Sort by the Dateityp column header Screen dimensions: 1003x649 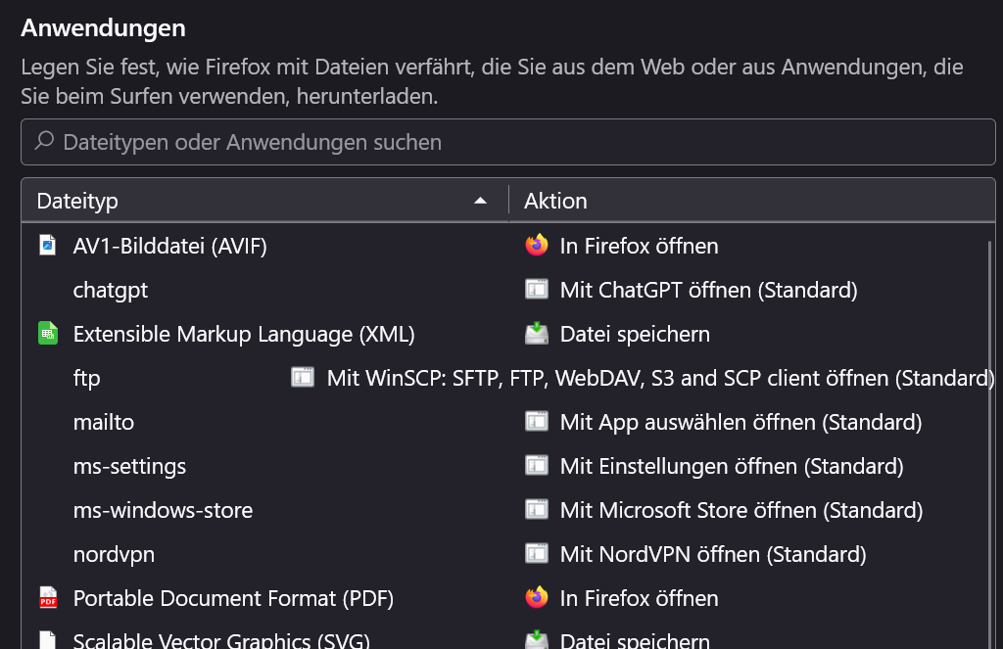pyautogui.click(x=264, y=201)
